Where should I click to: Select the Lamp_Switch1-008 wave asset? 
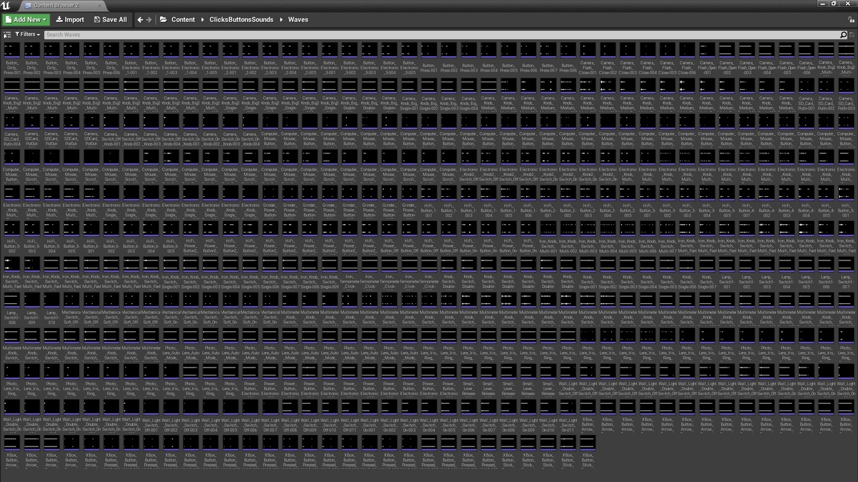(13, 309)
